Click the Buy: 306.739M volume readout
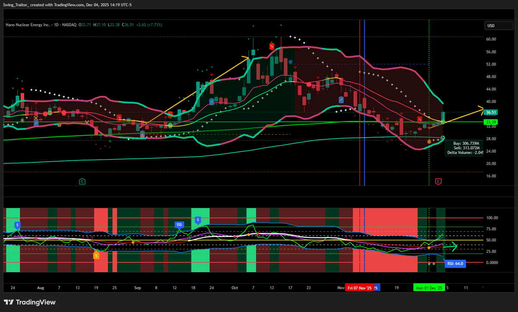The width and height of the screenshot is (518, 312). [467, 143]
